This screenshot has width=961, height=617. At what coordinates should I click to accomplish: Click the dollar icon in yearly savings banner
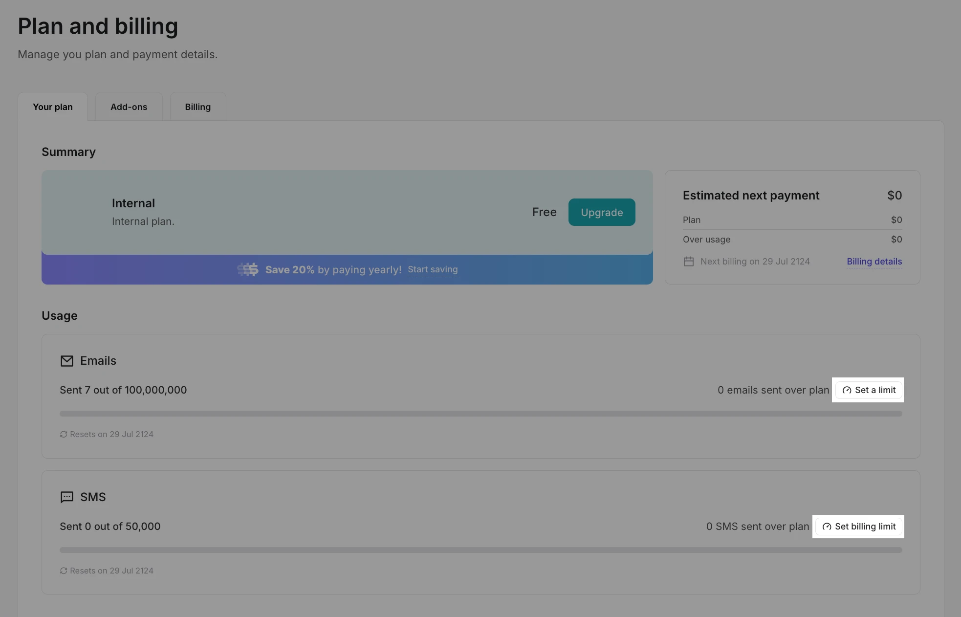point(248,269)
